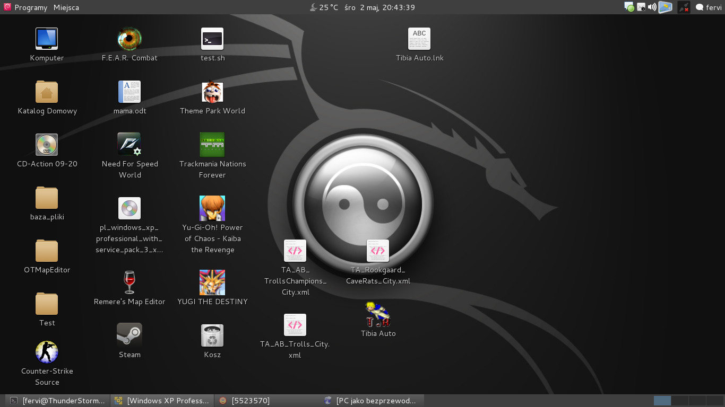Switch to the Windows XP Professional taskbar window

[x=162, y=401]
